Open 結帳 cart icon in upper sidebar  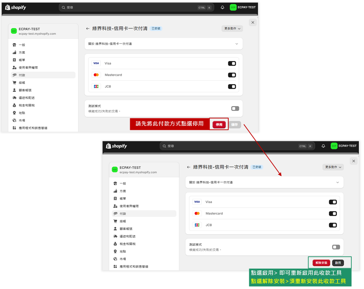click(15, 83)
